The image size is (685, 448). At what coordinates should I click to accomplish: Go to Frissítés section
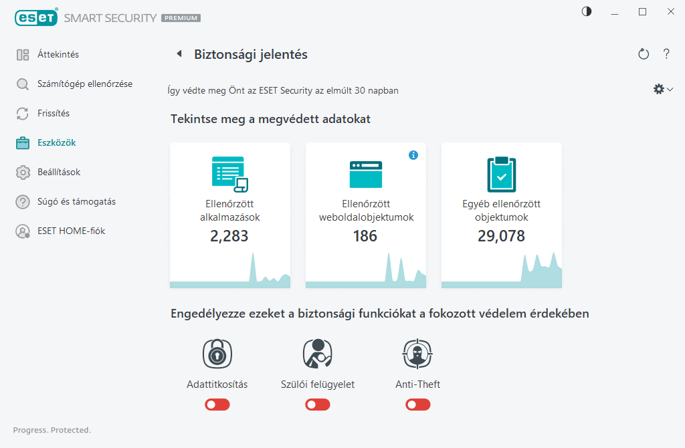(54, 114)
